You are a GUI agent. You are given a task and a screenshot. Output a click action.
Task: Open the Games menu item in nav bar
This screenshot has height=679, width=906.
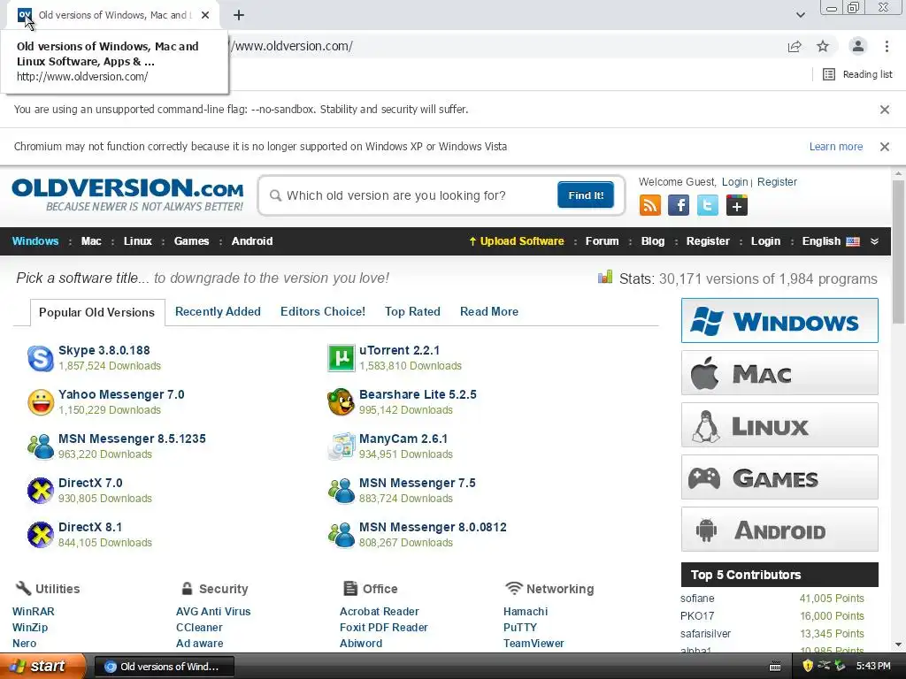coord(192,241)
